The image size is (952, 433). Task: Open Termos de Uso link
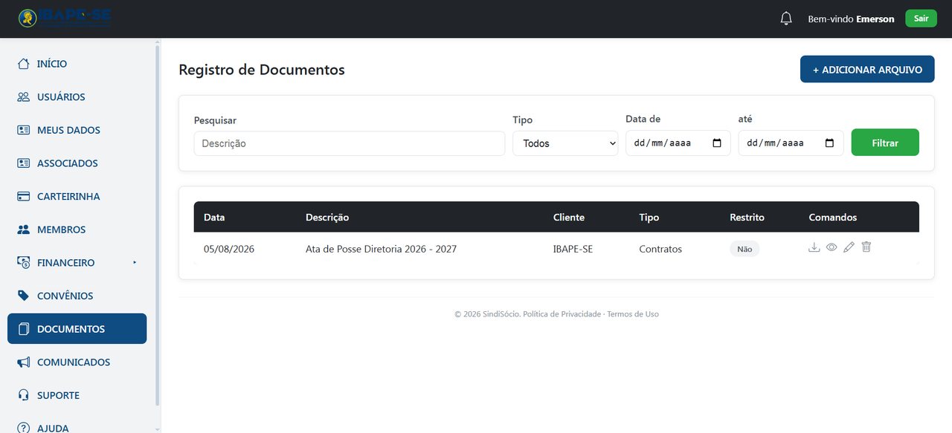[x=633, y=314]
